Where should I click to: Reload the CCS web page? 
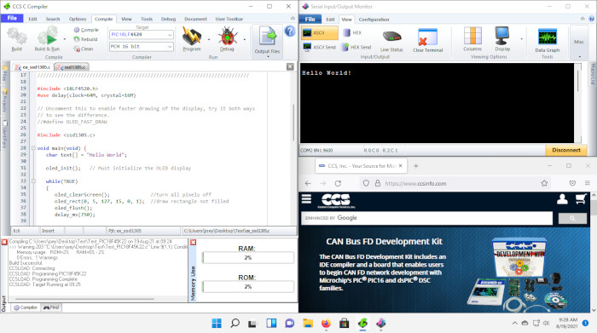pos(338,183)
